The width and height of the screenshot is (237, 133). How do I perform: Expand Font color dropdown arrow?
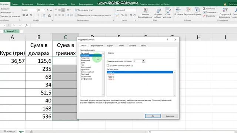point(52,15)
